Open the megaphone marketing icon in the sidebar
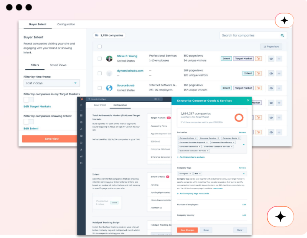 81,129
